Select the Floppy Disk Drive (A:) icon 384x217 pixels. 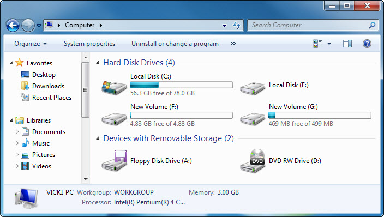(x=114, y=161)
